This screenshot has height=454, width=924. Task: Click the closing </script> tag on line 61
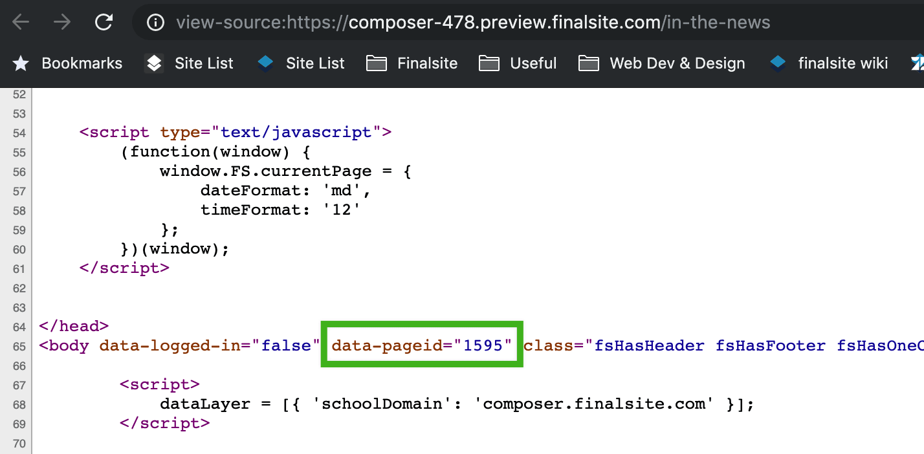pos(124,268)
